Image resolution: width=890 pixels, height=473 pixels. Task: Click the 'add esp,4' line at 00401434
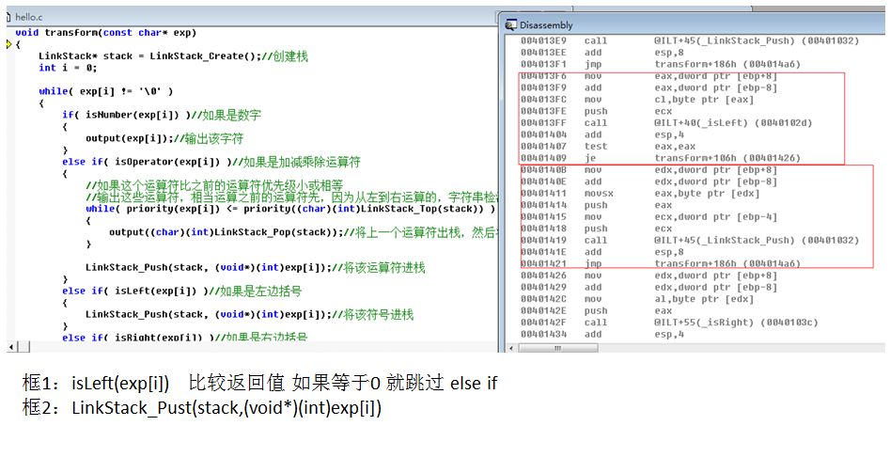[x=602, y=334]
